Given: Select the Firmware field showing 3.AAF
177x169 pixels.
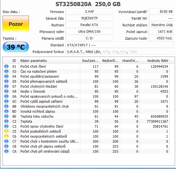Looking at the screenshot, I should 89,12.
